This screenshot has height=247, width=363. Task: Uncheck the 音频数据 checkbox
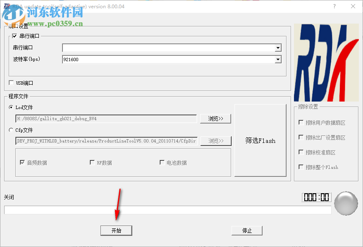coord(23,162)
